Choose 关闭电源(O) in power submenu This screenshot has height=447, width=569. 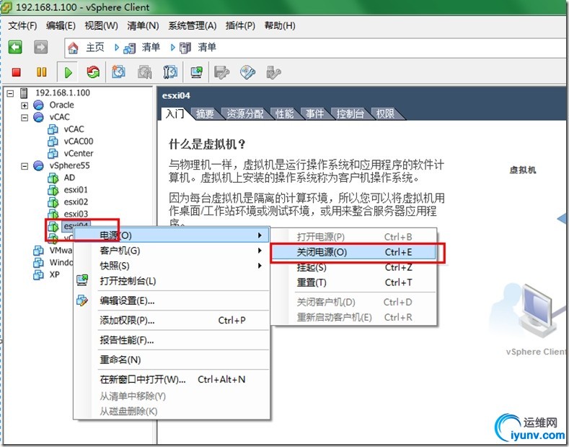click(x=353, y=252)
